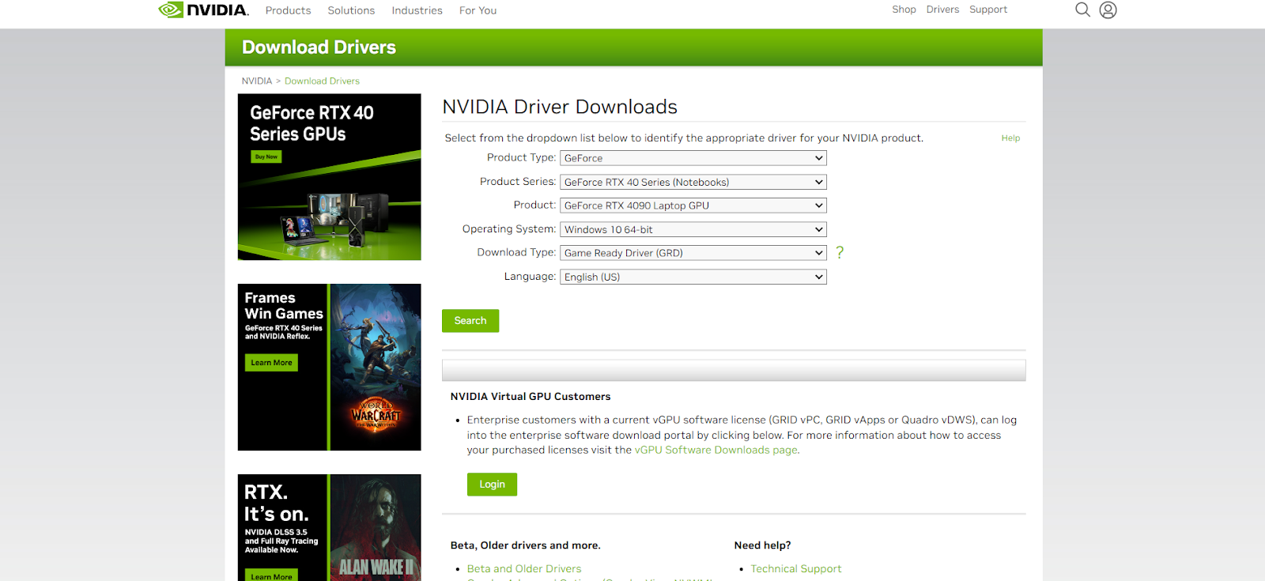Open the vGPU Software Downloads page link
The height and width of the screenshot is (581, 1265).
(x=716, y=450)
